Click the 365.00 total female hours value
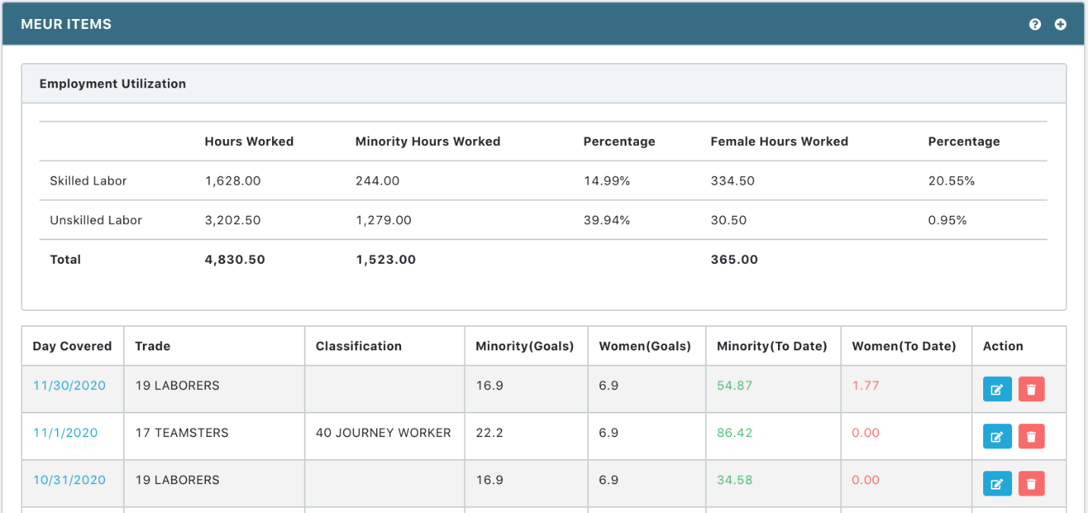1088x513 pixels. pyautogui.click(x=735, y=259)
